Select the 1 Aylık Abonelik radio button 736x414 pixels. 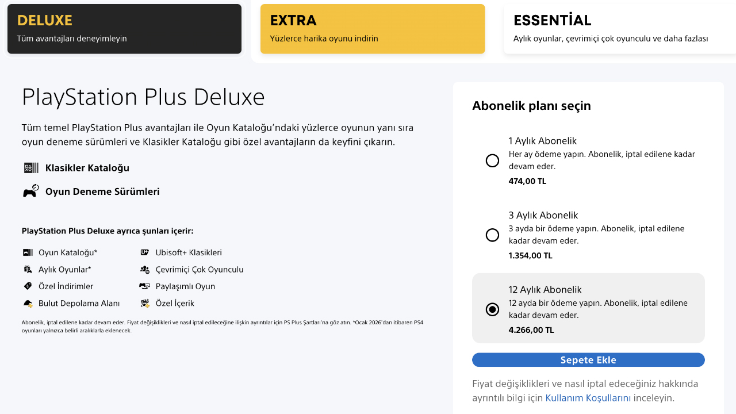point(492,160)
